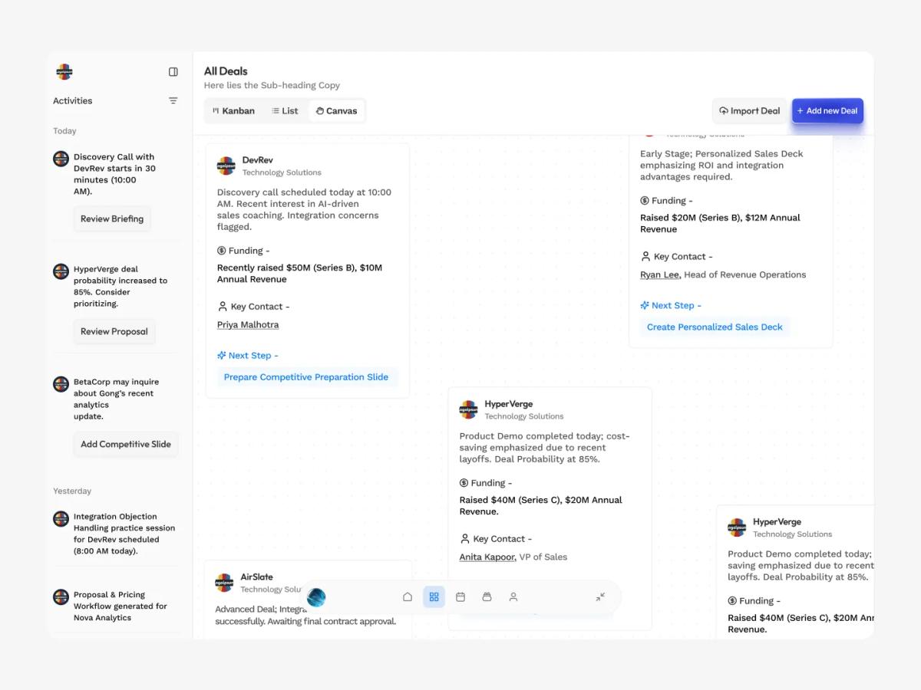
Task: Open the Priya Malhotra contact link
Action: pyautogui.click(x=248, y=325)
